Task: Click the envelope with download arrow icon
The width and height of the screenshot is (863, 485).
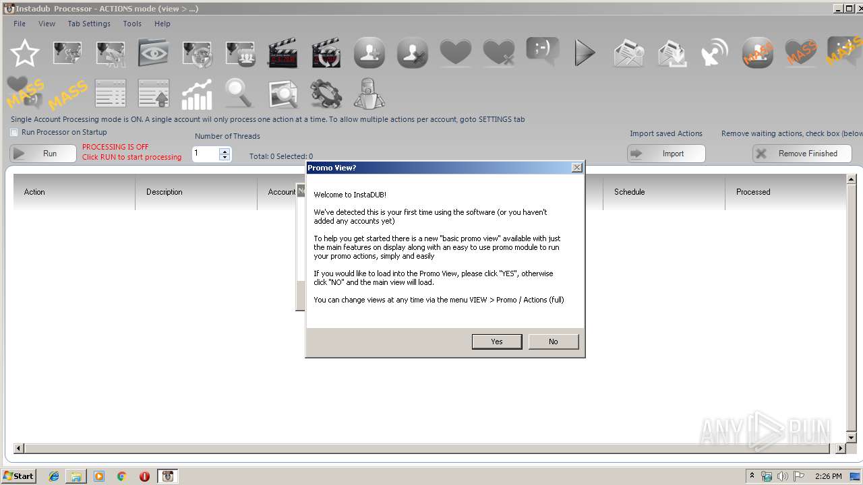Action: 672,53
